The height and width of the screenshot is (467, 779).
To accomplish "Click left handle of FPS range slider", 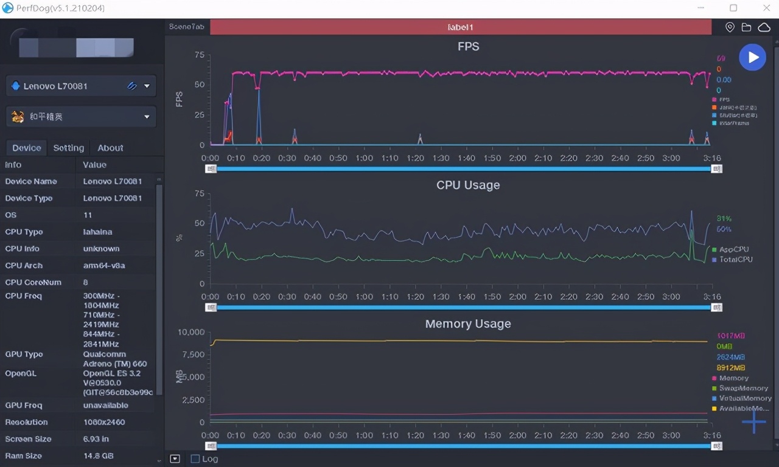I will click(x=211, y=168).
